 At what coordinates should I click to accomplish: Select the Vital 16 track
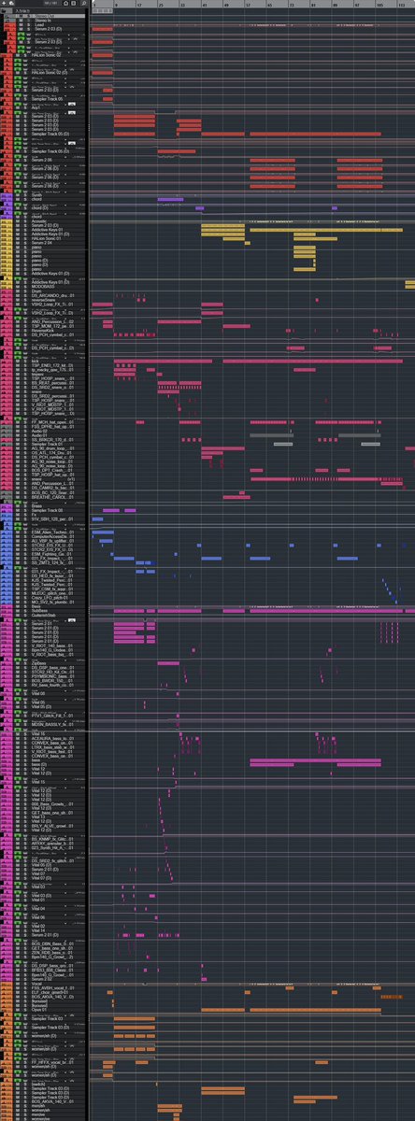[38, 734]
